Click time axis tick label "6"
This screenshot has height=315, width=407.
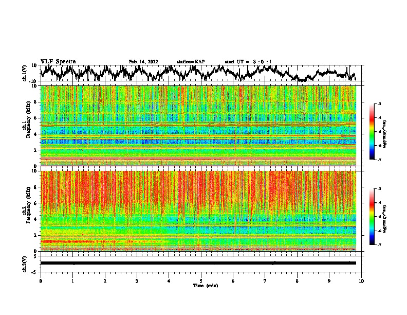point(233,281)
